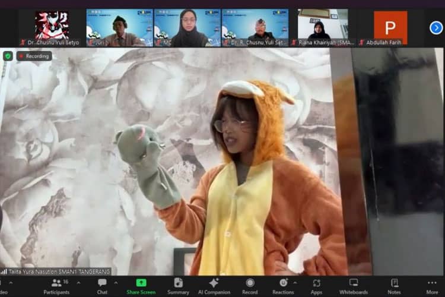Click the red Recording indicator
The height and width of the screenshot is (297, 445).
pyautogui.click(x=34, y=56)
